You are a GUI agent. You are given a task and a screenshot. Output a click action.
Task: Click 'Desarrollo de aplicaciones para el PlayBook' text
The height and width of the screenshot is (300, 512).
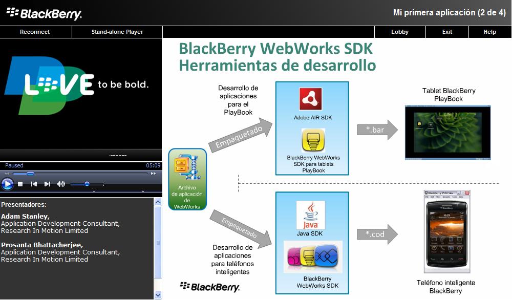(238, 100)
